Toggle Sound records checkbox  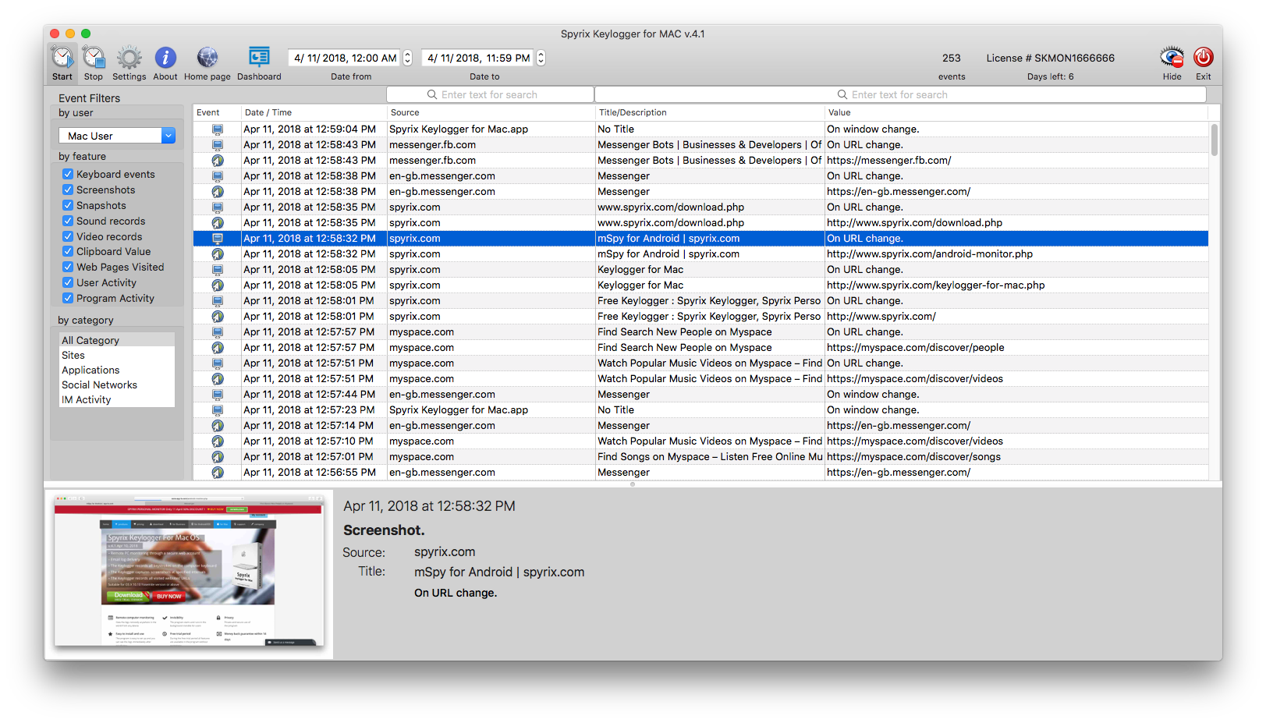[x=68, y=221]
